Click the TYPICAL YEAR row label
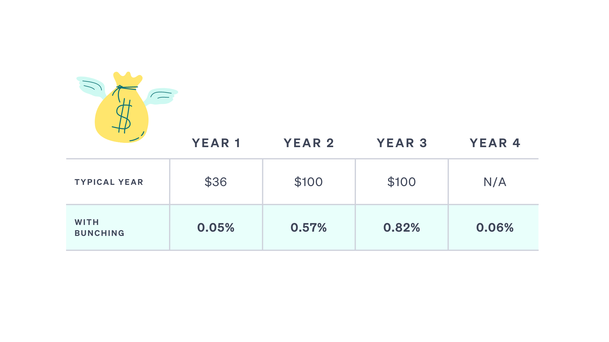 [109, 182]
